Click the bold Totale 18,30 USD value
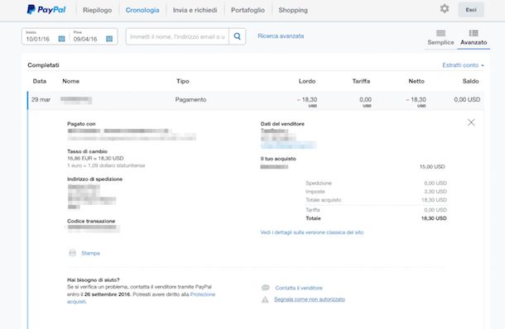 434,218
